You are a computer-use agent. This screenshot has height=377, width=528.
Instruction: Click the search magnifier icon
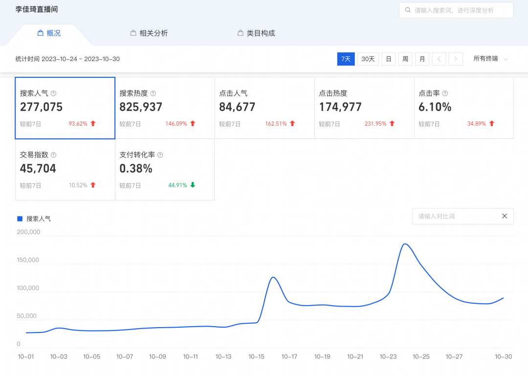tap(408, 10)
